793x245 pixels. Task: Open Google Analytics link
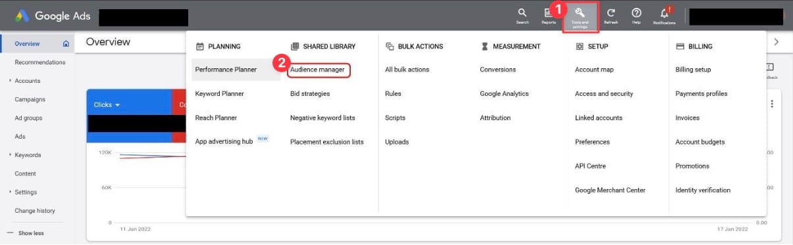504,94
